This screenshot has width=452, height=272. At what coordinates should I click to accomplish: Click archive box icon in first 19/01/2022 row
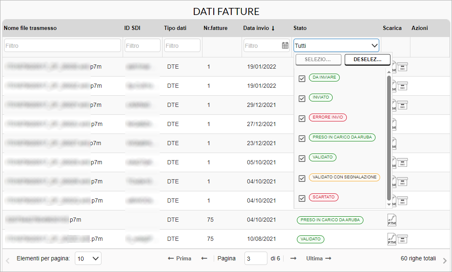[x=403, y=67]
